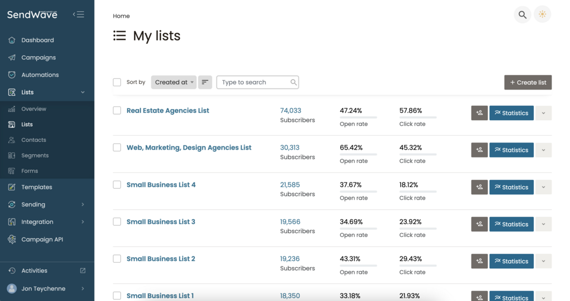Open Segments under Lists menu

point(35,156)
